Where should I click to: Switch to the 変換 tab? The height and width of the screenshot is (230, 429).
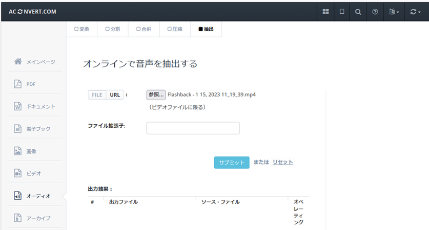click(81, 29)
